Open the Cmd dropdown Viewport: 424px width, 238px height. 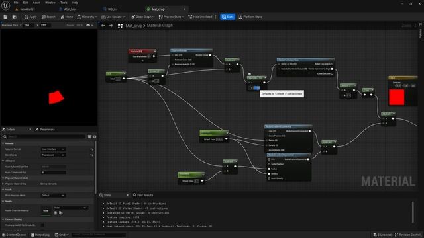(62, 235)
